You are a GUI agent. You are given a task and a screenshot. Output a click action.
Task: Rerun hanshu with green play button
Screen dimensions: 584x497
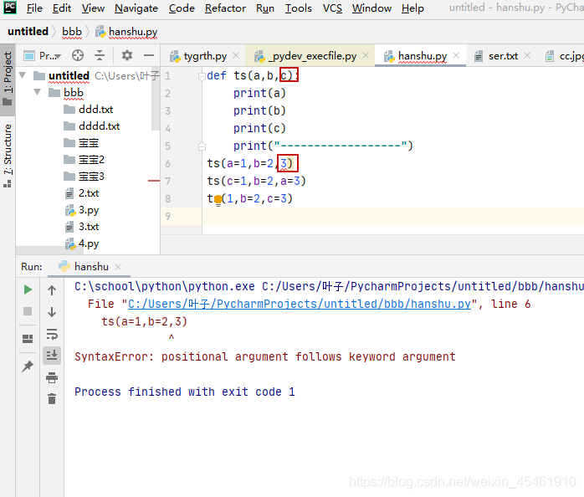tap(28, 289)
